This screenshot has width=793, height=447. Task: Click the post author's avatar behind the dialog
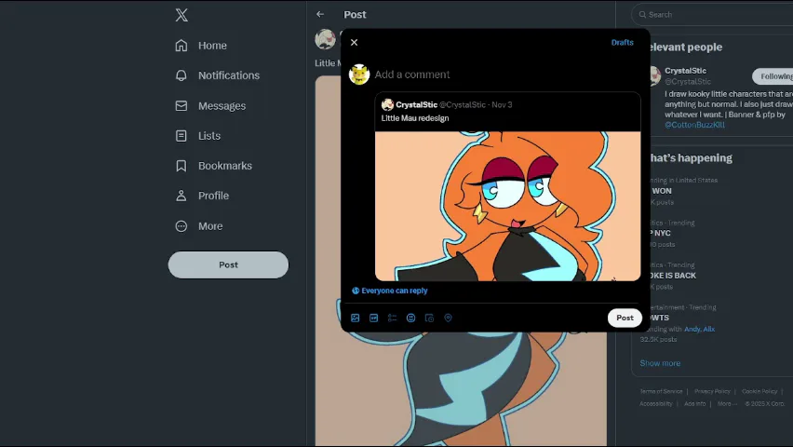(325, 39)
